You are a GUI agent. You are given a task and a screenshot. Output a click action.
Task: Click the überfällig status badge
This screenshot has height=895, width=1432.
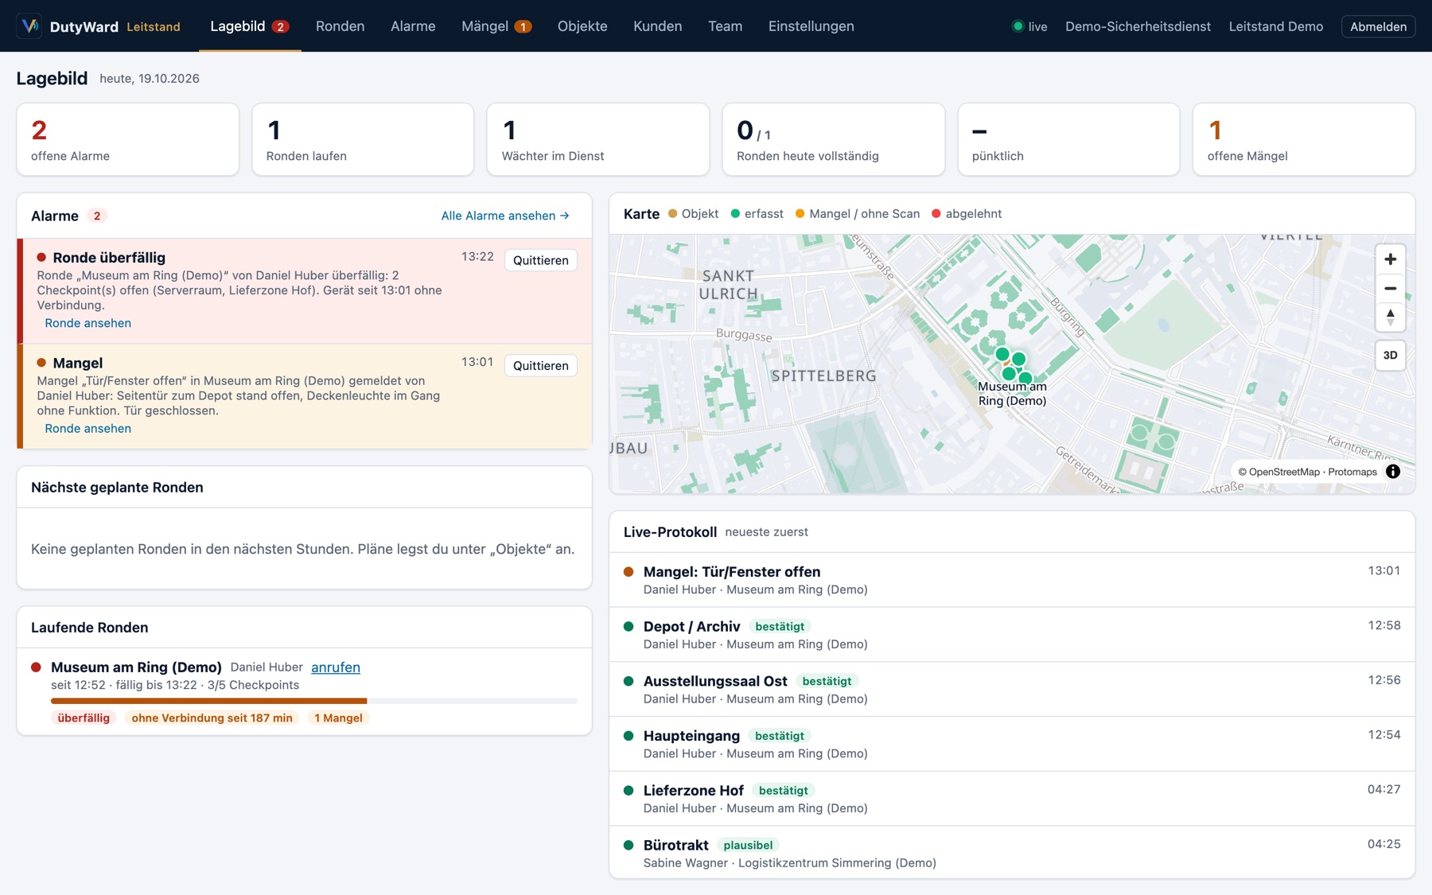(84, 718)
